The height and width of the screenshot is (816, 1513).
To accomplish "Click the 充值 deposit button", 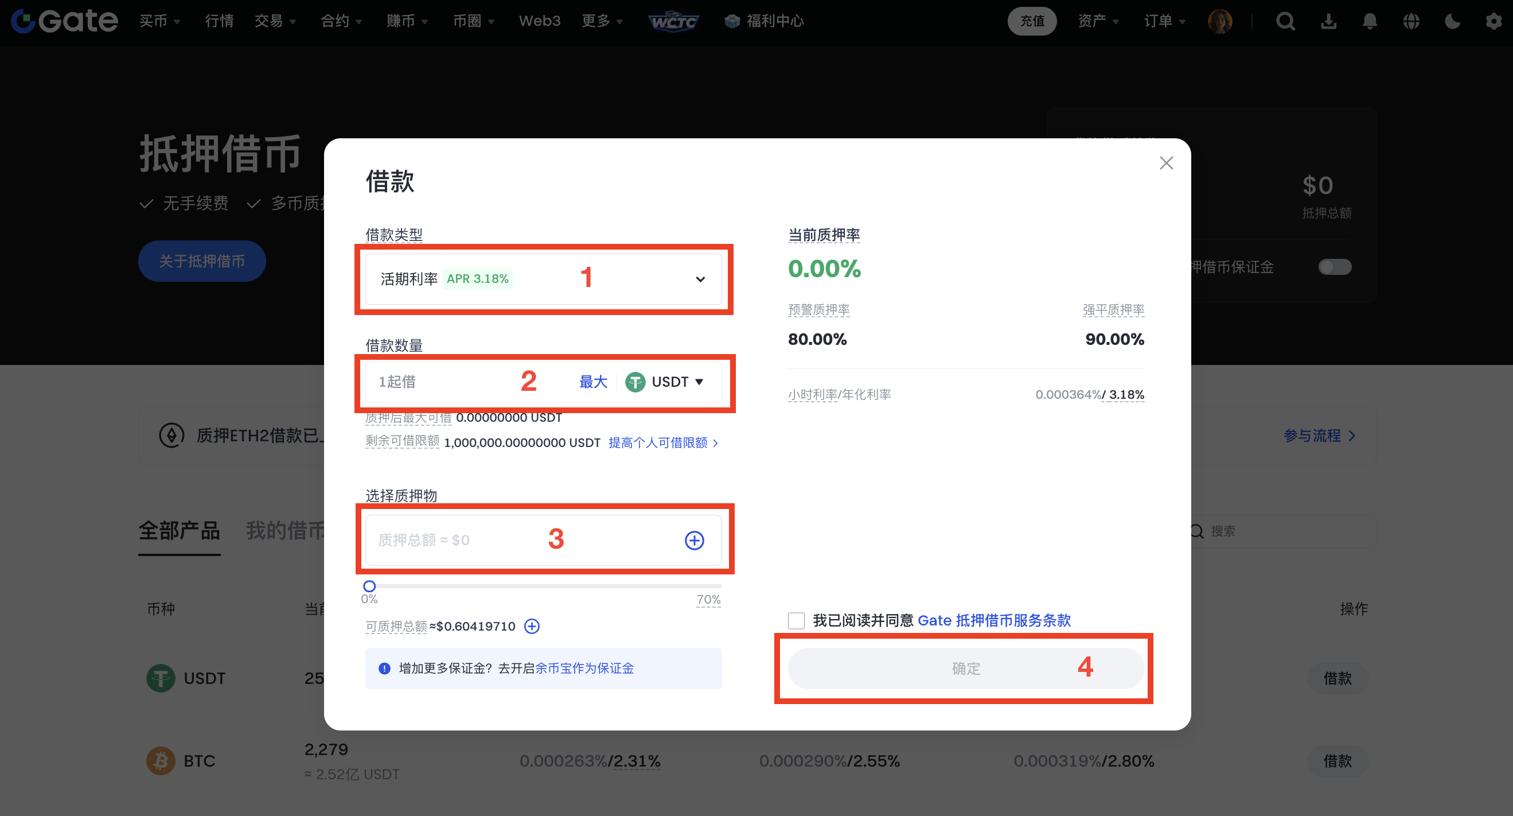I will tap(1032, 22).
